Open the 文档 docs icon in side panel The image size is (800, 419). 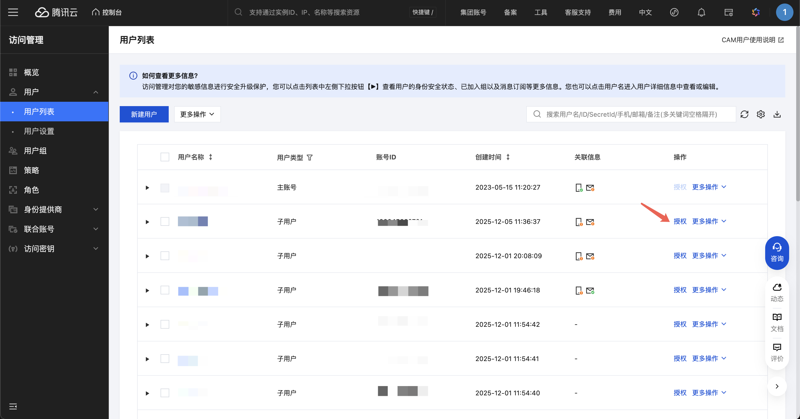click(x=777, y=322)
